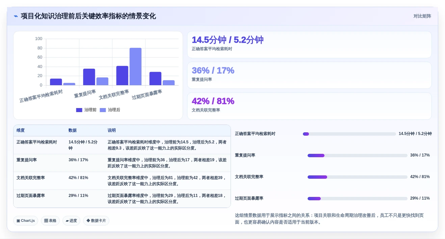
Task: Click the Chart.js tag chip
Action: [26, 221]
